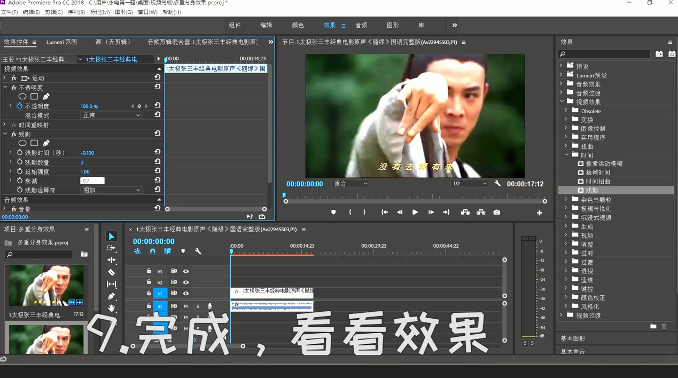Open the zoom level 适合 dropdown
The width and height of the screenshot is (678, 378).
pyautogui.click(x=350, y=184)
